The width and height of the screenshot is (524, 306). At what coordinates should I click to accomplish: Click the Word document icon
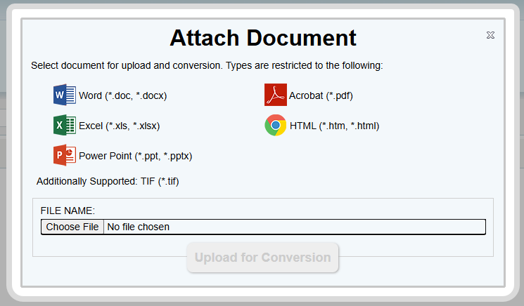click(64, 95)
